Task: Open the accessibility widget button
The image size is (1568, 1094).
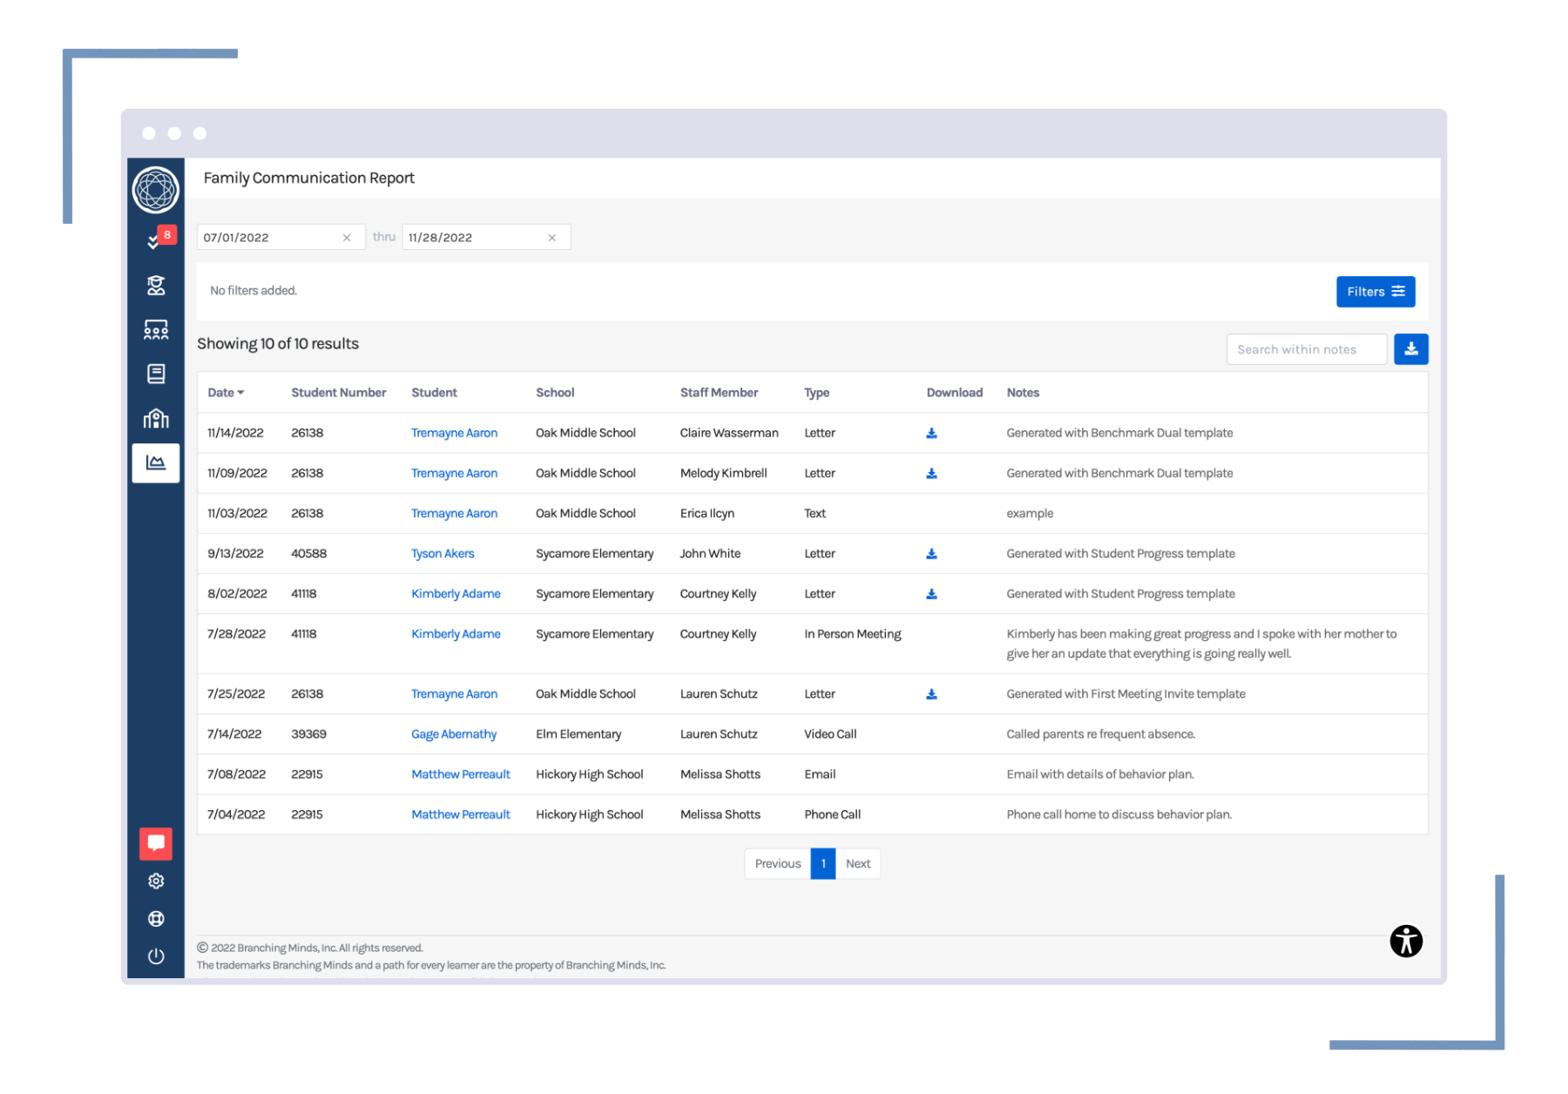Action: click(1406, 941)
